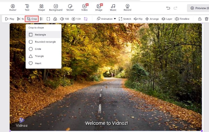
Task: Select Rectangle crop shape
Action: coord(43,35)
